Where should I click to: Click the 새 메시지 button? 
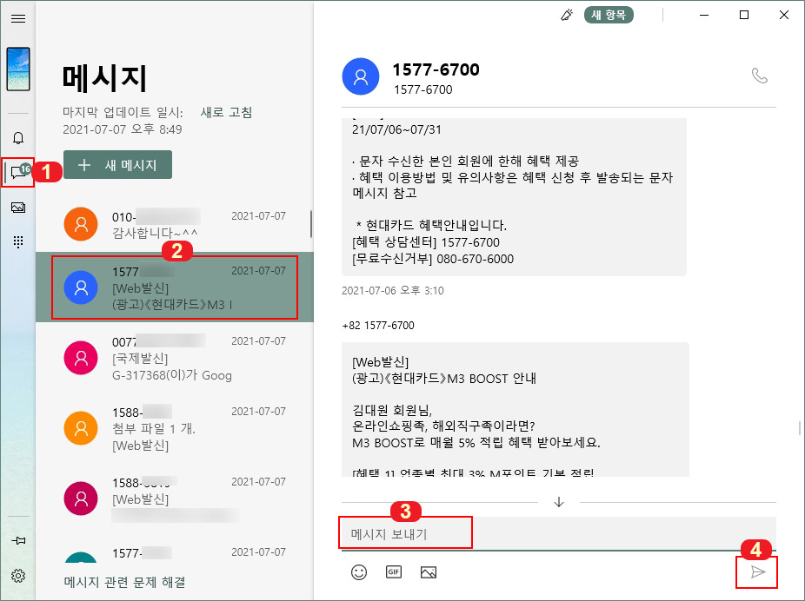click(117, 165)
